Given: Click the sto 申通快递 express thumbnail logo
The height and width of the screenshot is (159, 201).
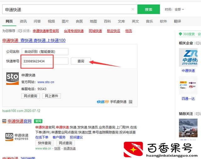Looking at the screenshot, I should coord(17,137).
